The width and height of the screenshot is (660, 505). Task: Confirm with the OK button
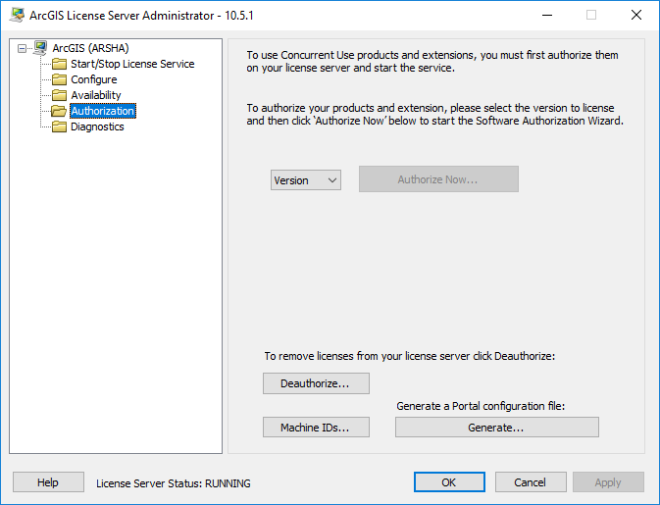[x=449, y=482]
